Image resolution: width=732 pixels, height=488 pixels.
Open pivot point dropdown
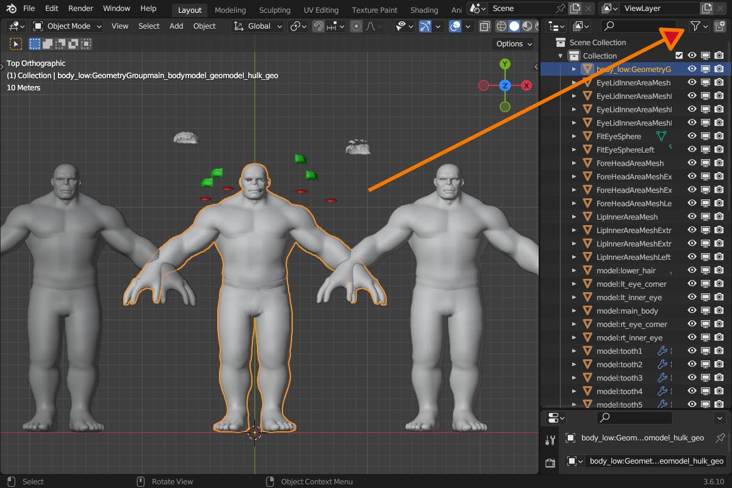(299, 26)
